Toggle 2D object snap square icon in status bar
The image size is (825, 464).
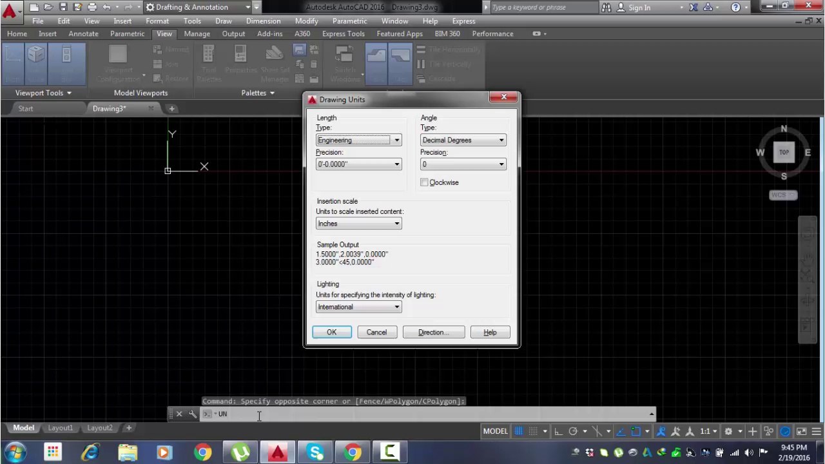coord(636,431)
